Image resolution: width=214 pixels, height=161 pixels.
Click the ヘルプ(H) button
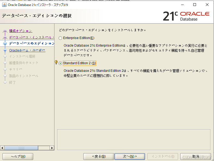[x=18, y=156]
